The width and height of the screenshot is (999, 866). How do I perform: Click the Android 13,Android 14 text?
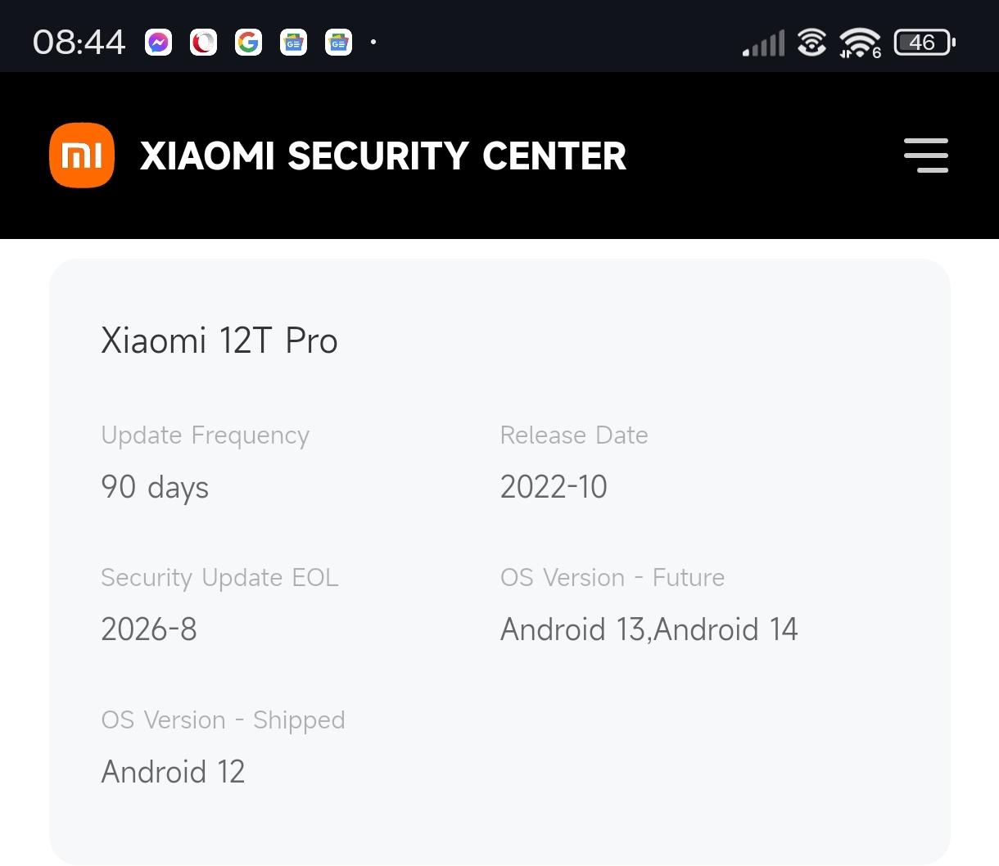(649, 629)
